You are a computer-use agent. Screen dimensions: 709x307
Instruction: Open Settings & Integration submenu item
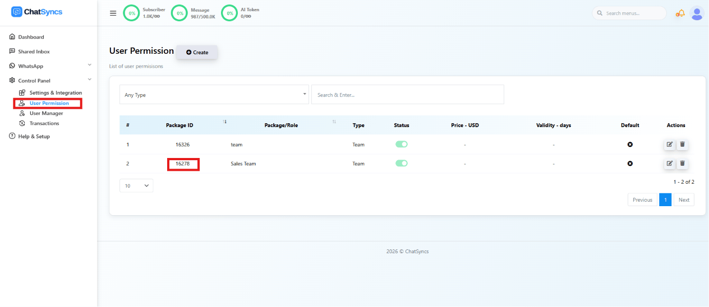point(56,93)
